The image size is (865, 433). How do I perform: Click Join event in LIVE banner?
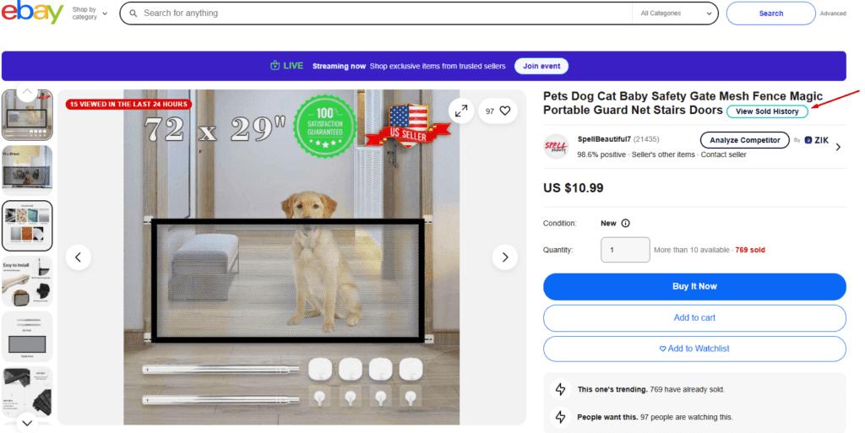(541, 66)
